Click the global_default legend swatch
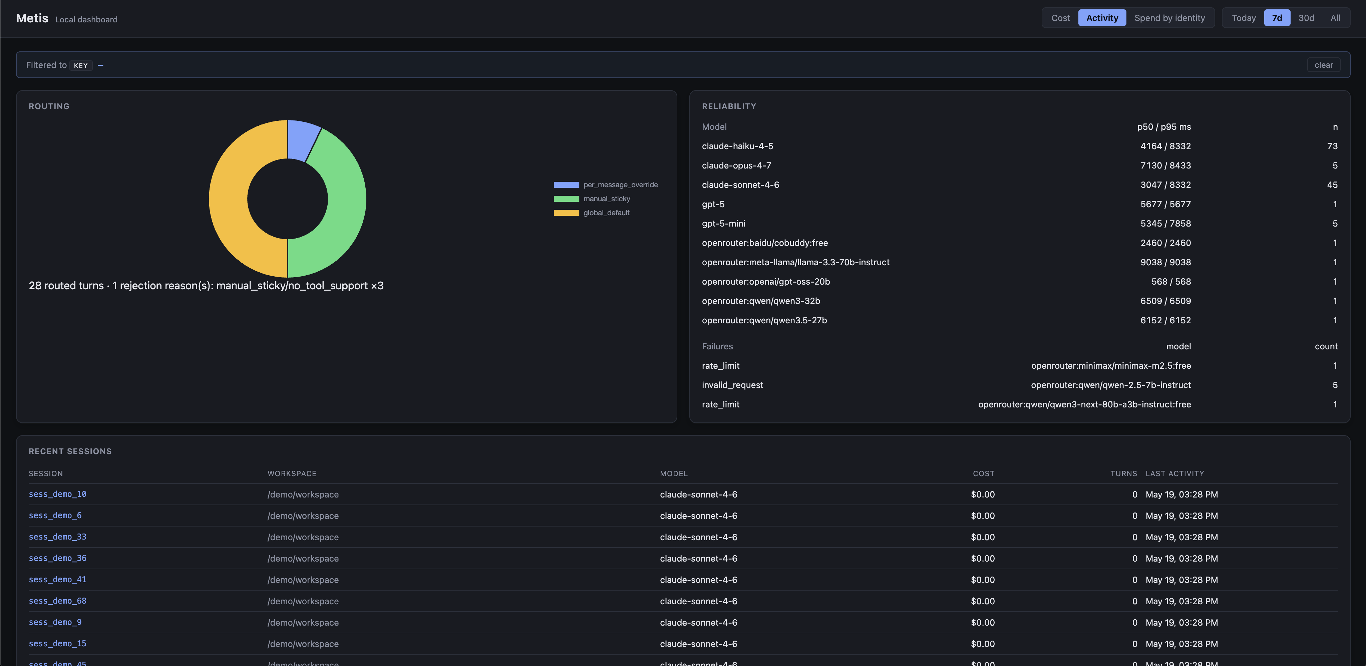This screenshot has width=1366, height=666. coord(566,213)
